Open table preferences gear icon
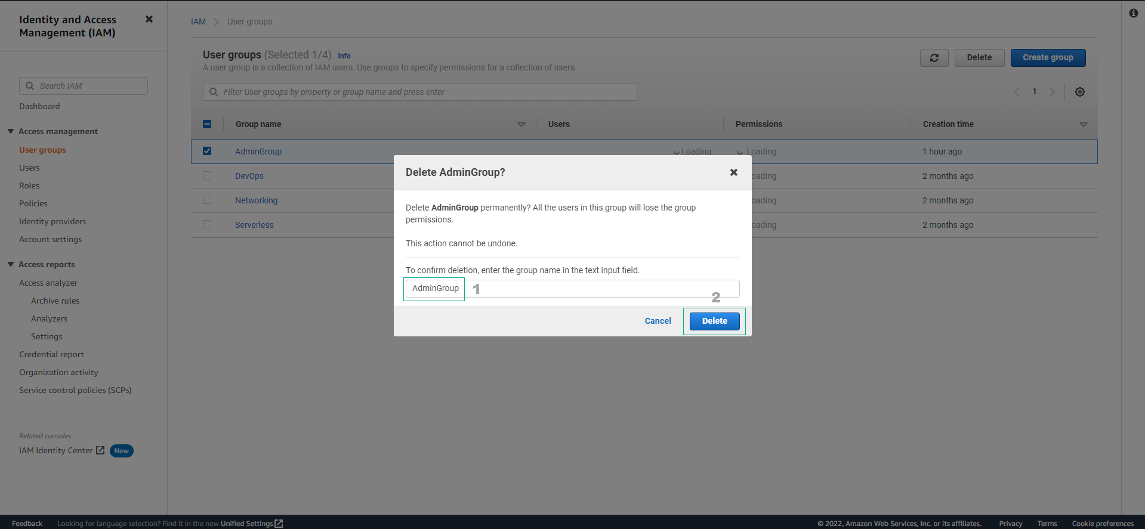 point(1080,92)
